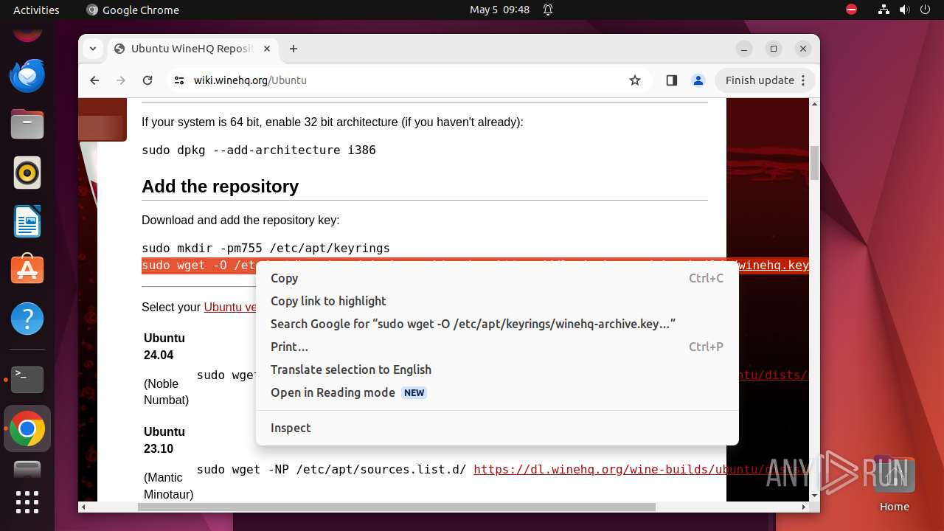
Task: Open the dl.winehq.org link in Mantic row
Action: pos(640,469)
